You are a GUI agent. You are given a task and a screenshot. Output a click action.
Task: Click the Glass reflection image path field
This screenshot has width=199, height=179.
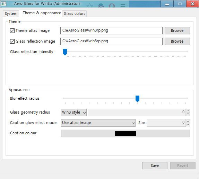(111, 41)
